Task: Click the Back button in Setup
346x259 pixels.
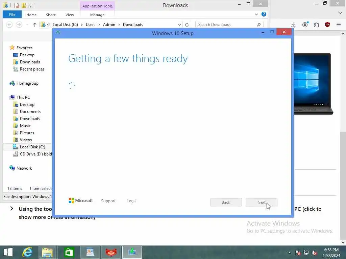Action: click(226, 202)
